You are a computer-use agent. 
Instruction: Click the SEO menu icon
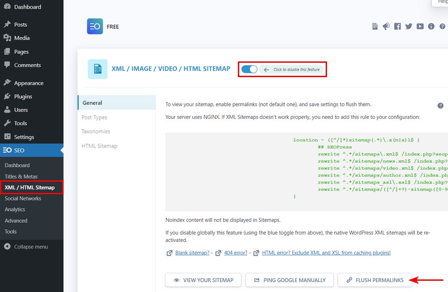coord(7,150)
